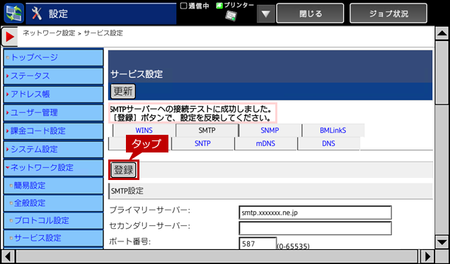Tap the printer status icon
The width and height of the screenshot is (450, 264).
(x=231, y=16)
